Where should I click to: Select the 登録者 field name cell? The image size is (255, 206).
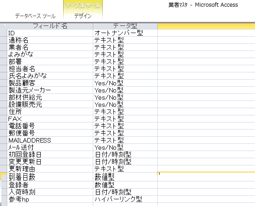tap(50, 185)
